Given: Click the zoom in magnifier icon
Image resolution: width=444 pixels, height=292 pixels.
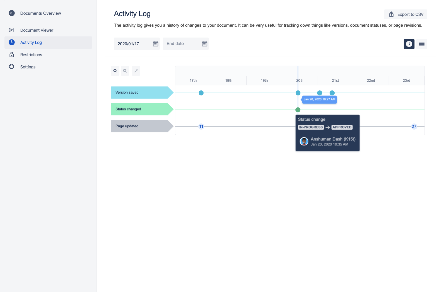Looking at the screenshot, I should point(115,71).
